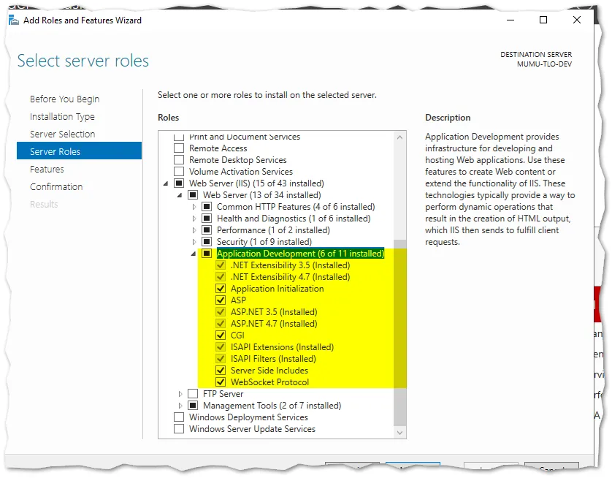Check the FTP Server checkbox
612x478 pixels.
pos(193,394)
